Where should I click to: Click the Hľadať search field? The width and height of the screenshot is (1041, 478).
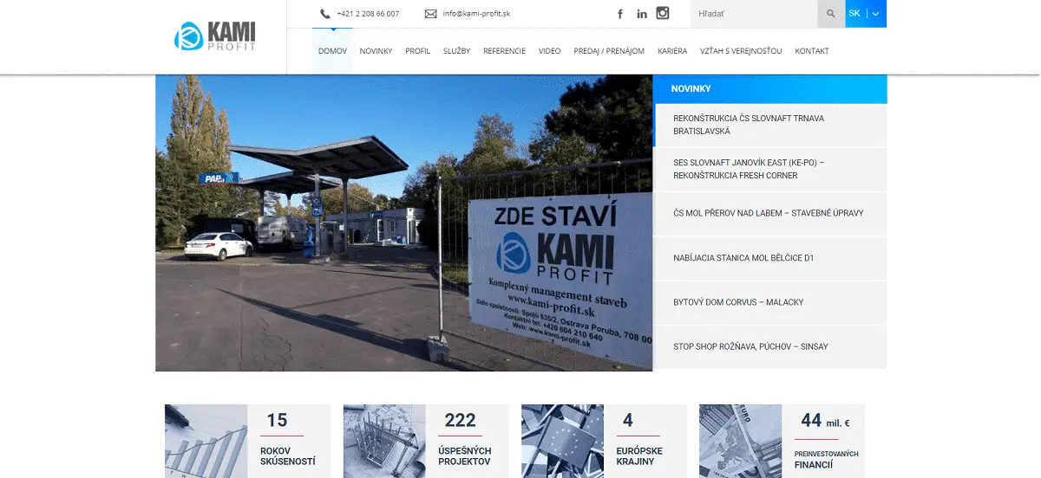click(754, 14)
